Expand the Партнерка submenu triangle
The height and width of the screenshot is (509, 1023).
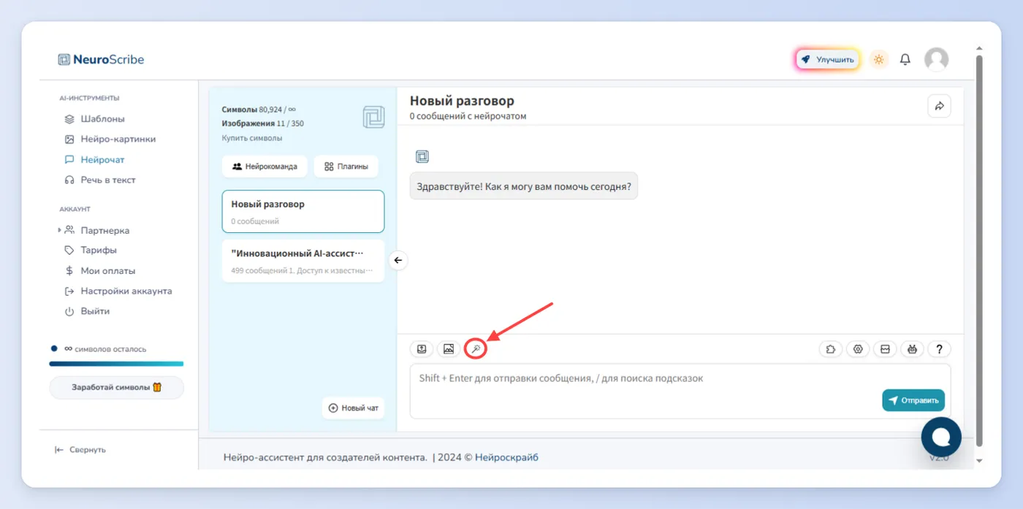click(60, 231)
